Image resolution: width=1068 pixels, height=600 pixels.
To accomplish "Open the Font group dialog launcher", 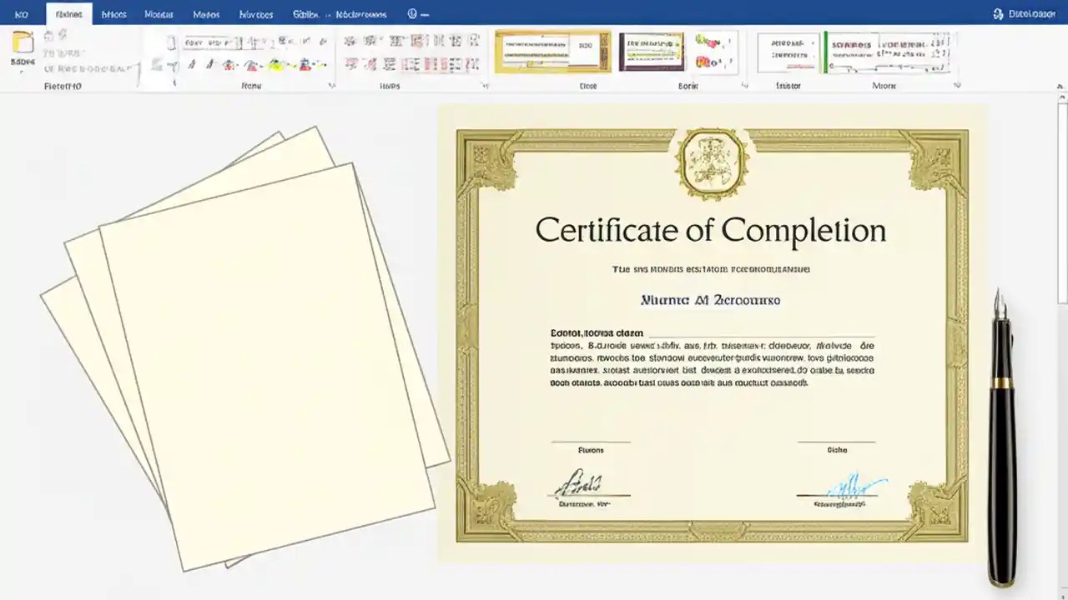I will pos(332,83).
